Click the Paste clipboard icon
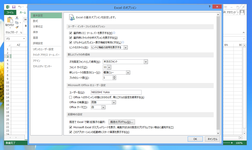 10,20
